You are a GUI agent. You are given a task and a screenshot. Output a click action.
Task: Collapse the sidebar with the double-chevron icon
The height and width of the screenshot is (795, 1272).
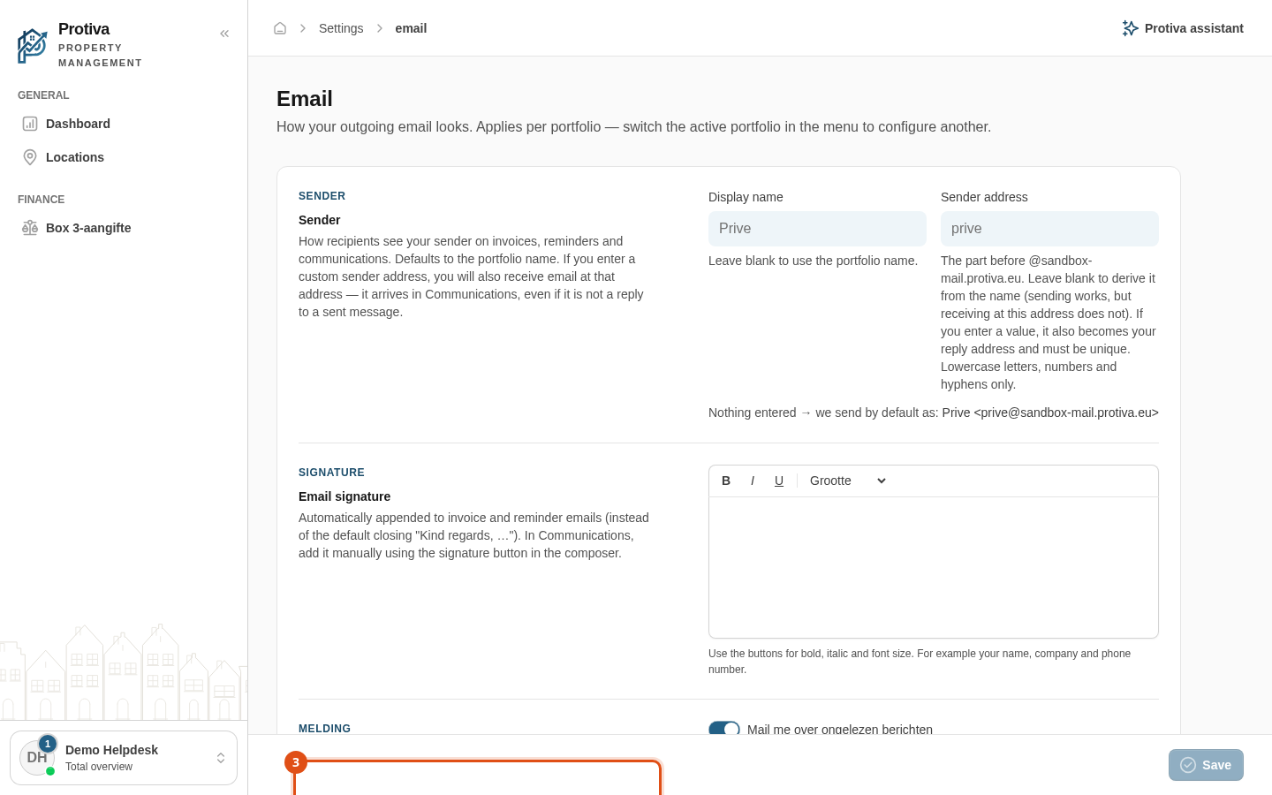click(x=224, y=34)
